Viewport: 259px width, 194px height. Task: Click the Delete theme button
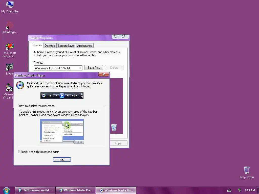pyautogui.click(x=114, y=68)
